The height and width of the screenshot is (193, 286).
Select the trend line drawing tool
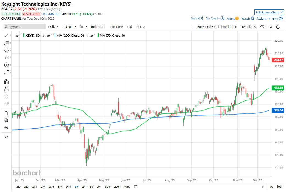click(x=6, y=36)
